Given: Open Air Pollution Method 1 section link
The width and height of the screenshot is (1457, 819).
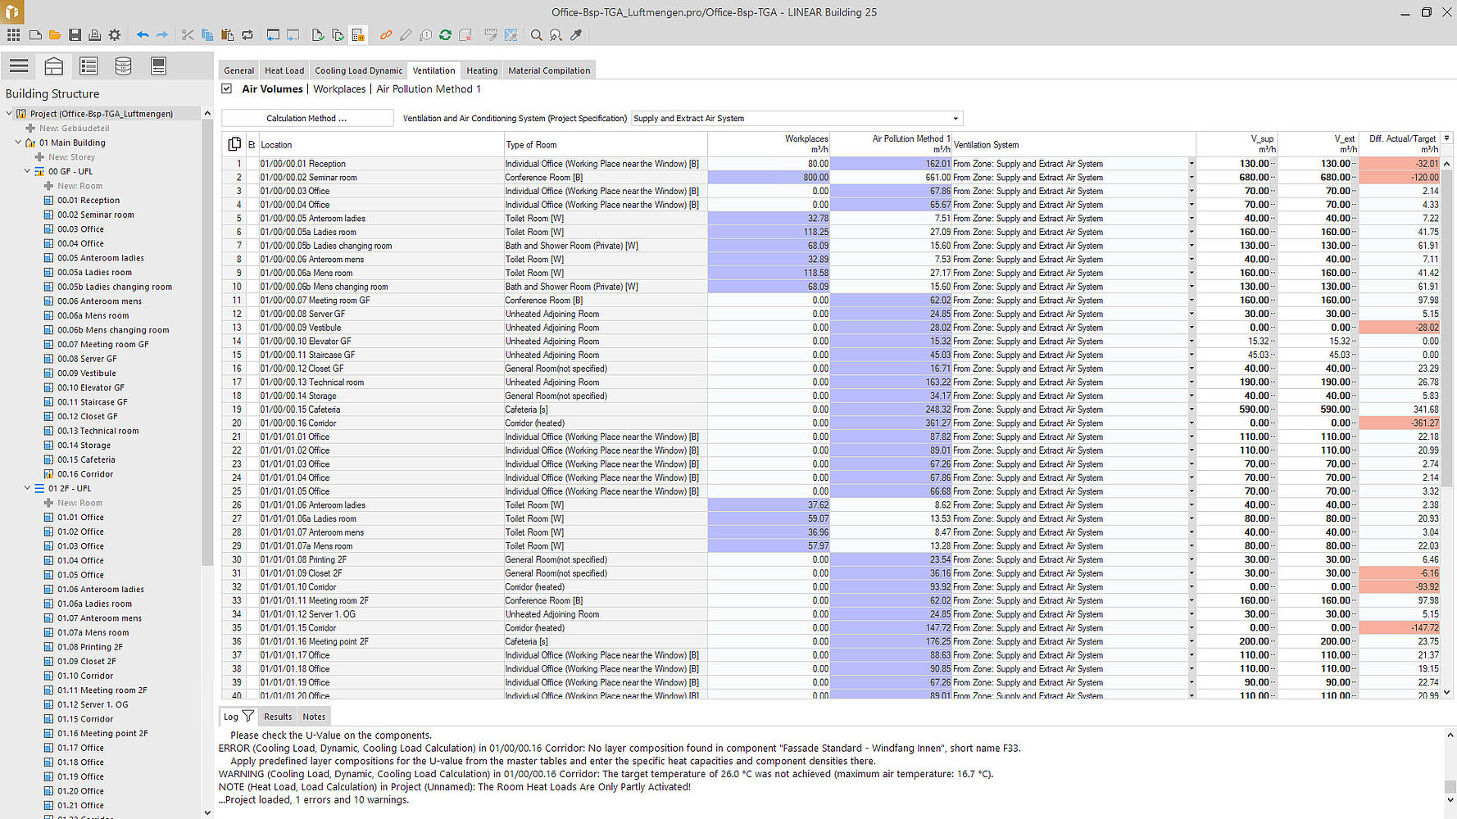Looking at the screenshot, I should (x=429, y=89).
